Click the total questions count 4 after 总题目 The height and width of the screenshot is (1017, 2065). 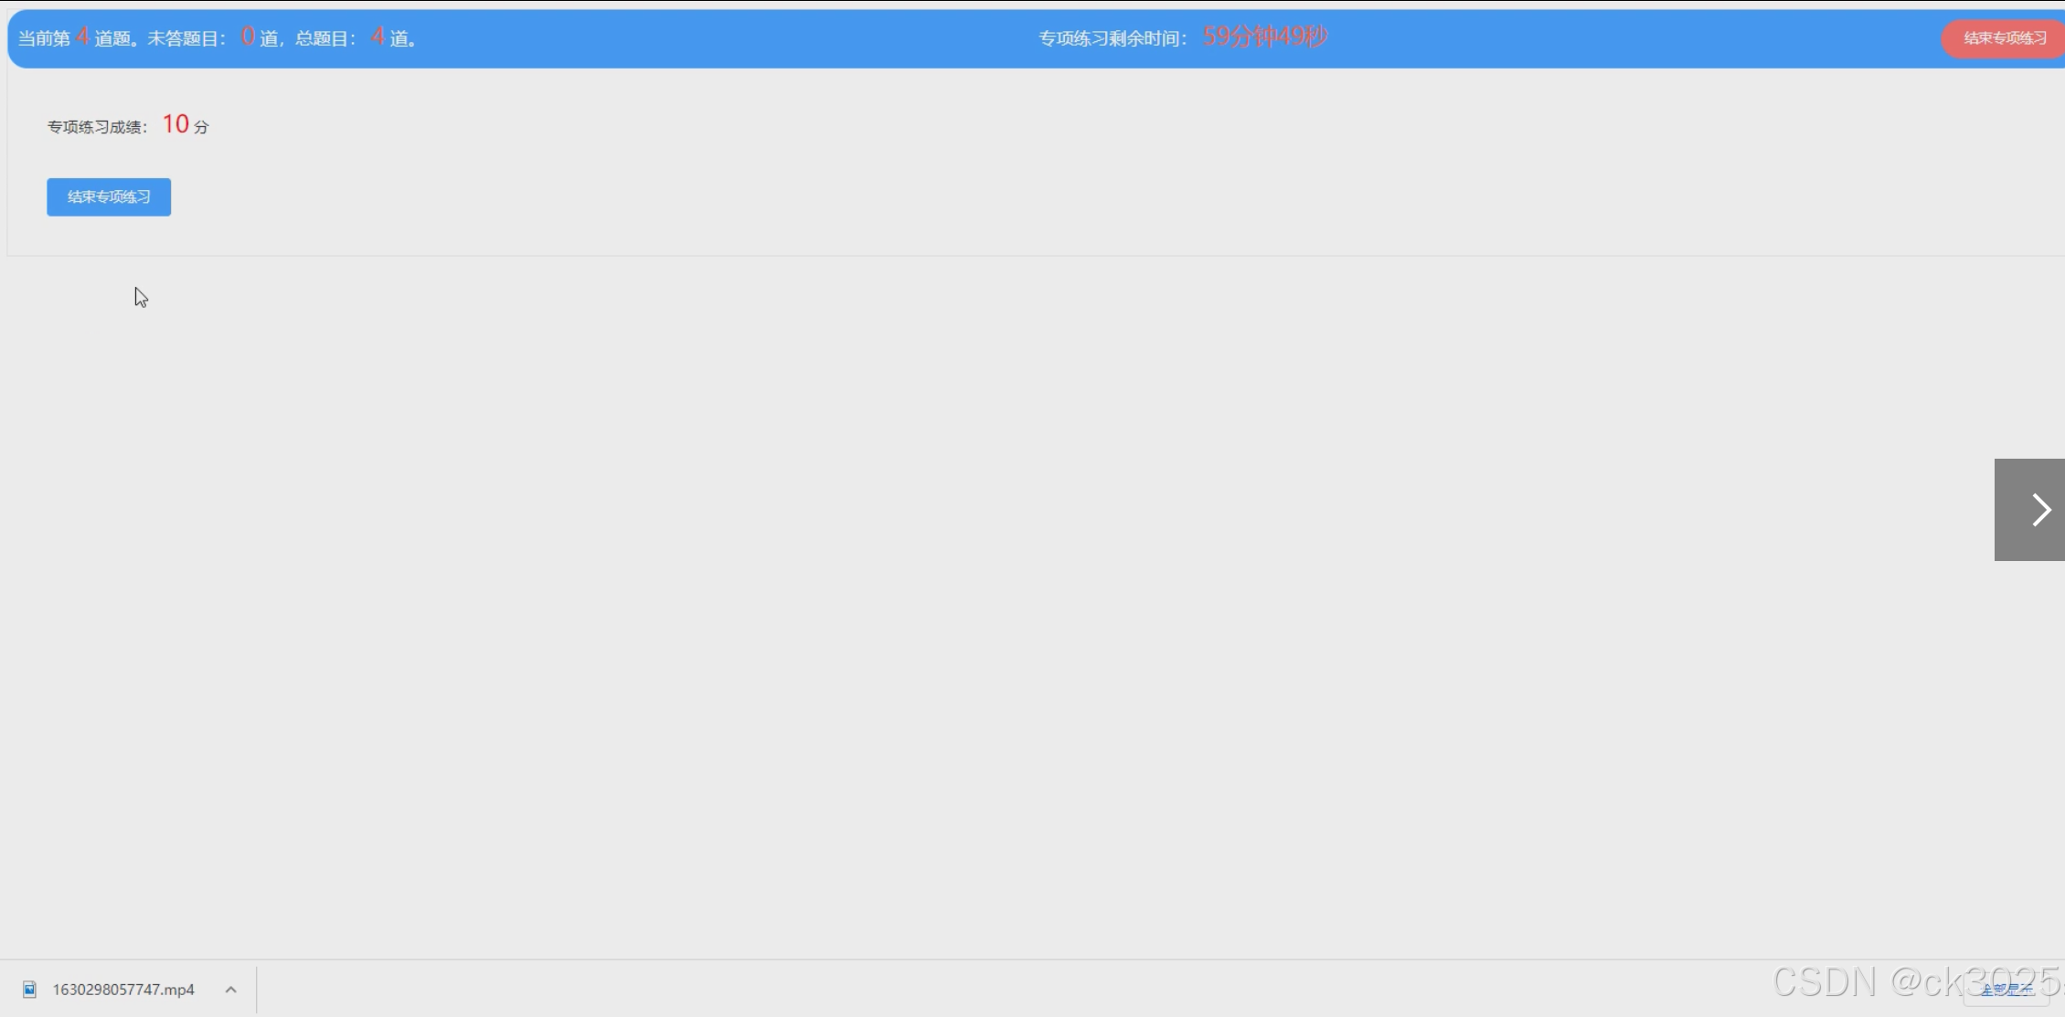click(378, 37)
